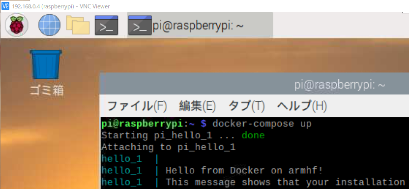Image resolution: width=409 pixels, height=189 pixels.
Task: Click terminal icon in taskbar window button
Action: click(x=140, y=25)
